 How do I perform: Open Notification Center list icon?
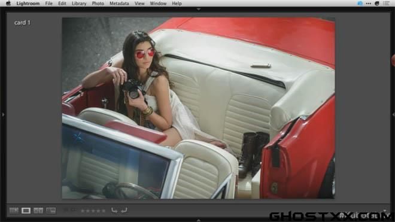tap(386, 3)
